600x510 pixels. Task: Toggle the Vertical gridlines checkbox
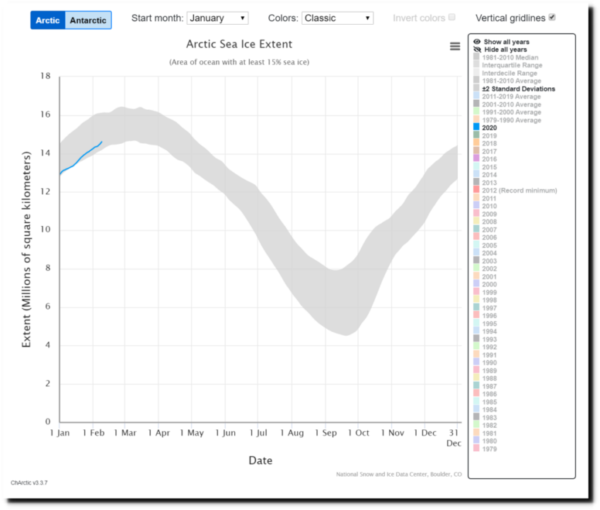[x=552, y=17]
